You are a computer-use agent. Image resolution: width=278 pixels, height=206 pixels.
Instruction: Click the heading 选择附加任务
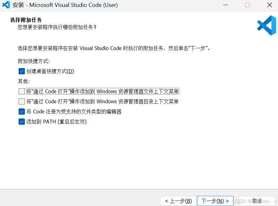26,20
